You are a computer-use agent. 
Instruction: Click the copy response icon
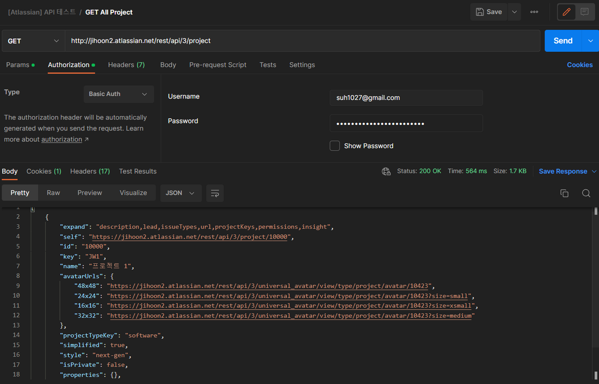pyautogui.click(x=564, y=193)
